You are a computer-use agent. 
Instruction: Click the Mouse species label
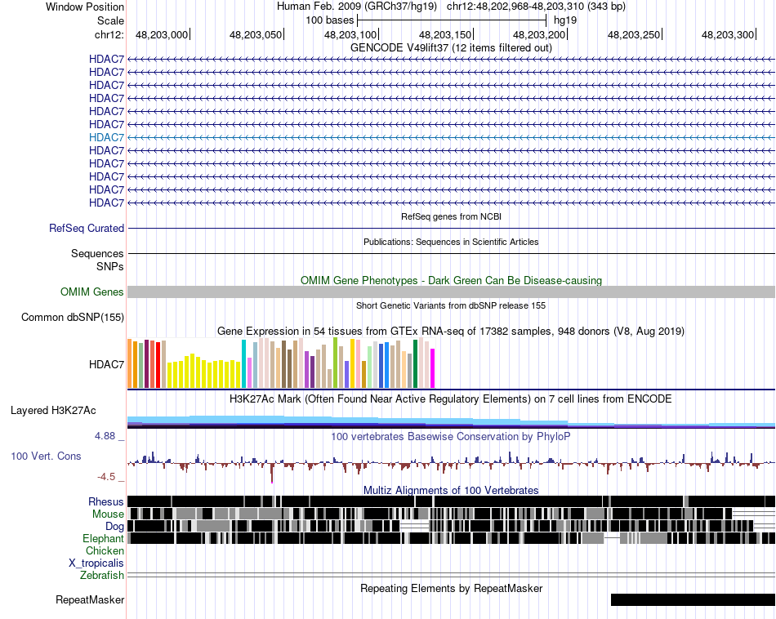(x=108, y=514)
